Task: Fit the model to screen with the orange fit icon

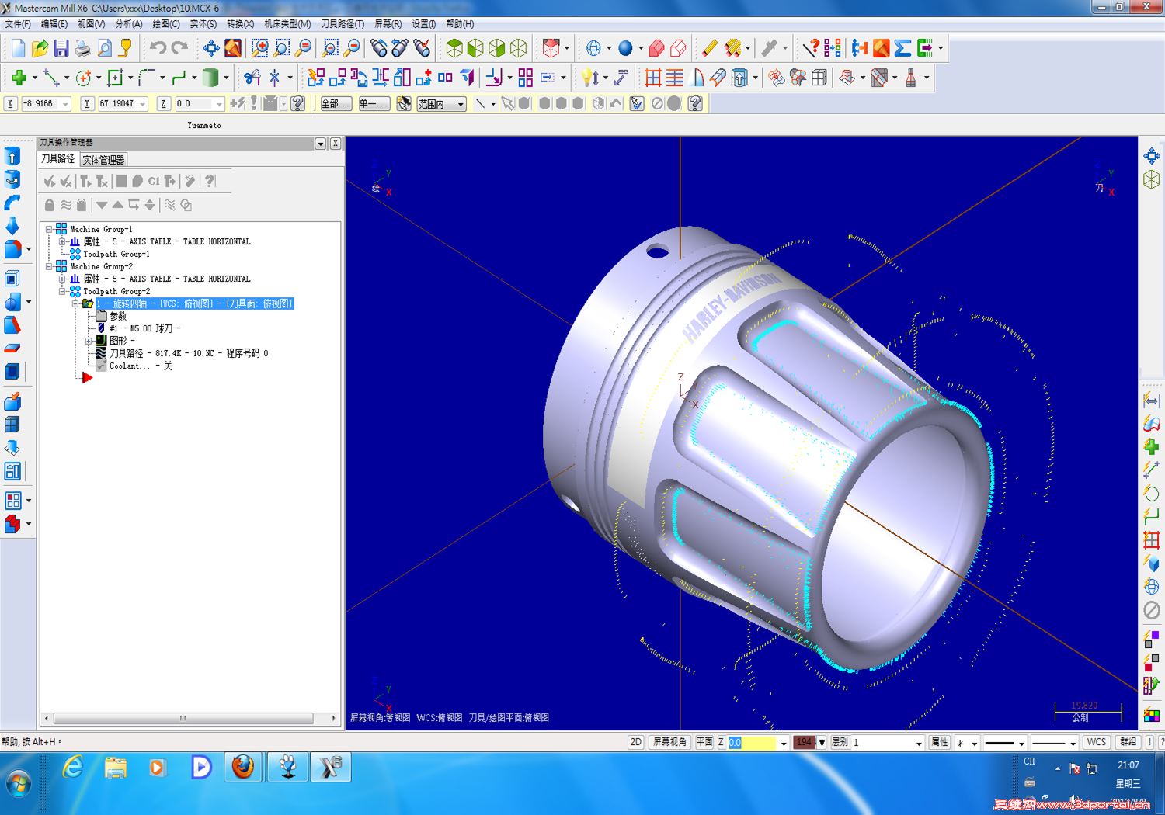Action: coord(232,48)
